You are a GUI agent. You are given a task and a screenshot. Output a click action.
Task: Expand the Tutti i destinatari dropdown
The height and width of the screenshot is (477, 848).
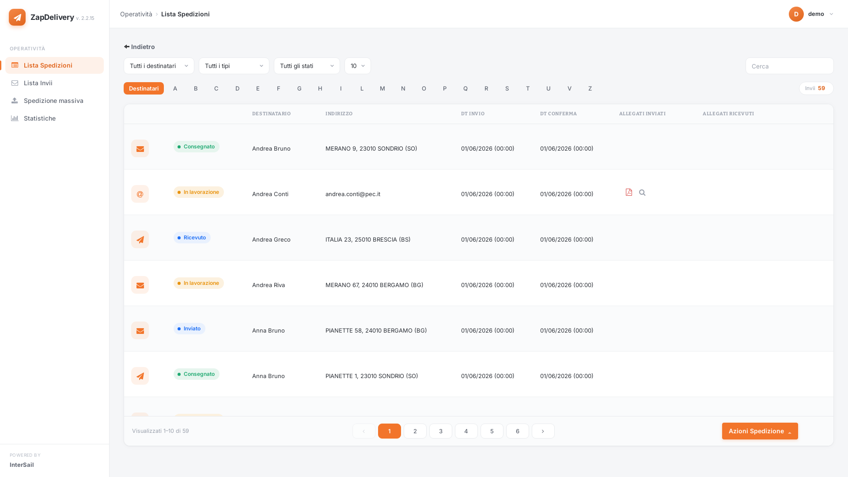tap(159, 66)
